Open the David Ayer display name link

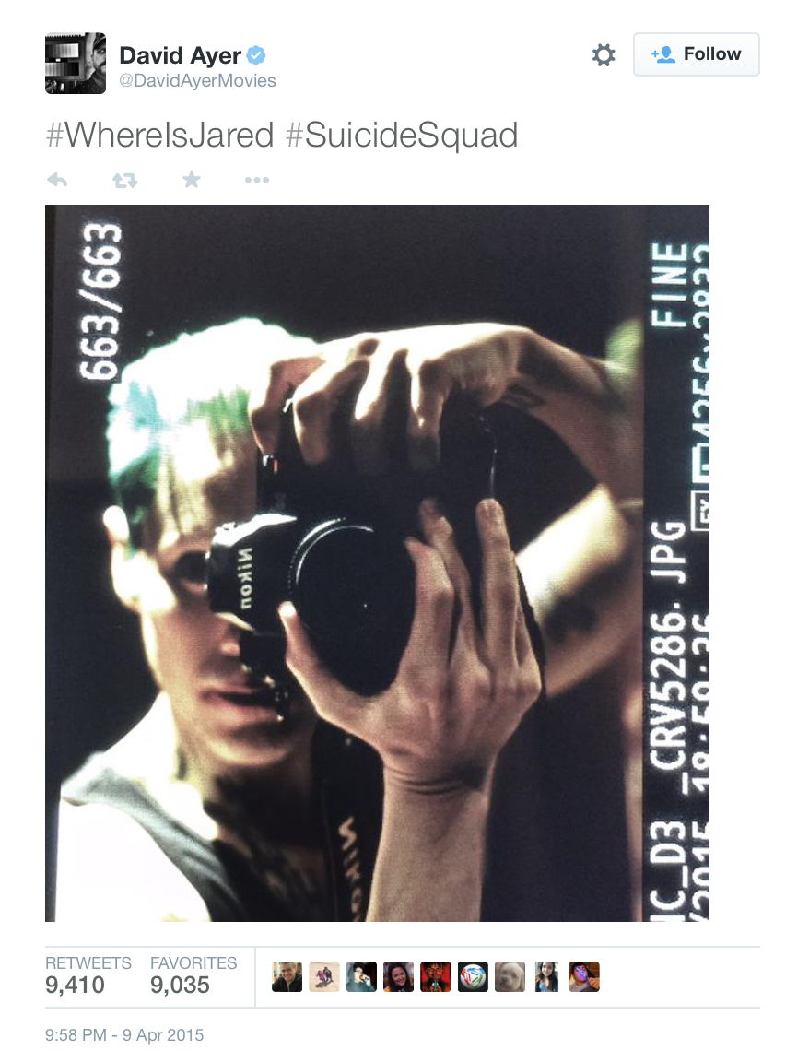(x=181, y=55)
